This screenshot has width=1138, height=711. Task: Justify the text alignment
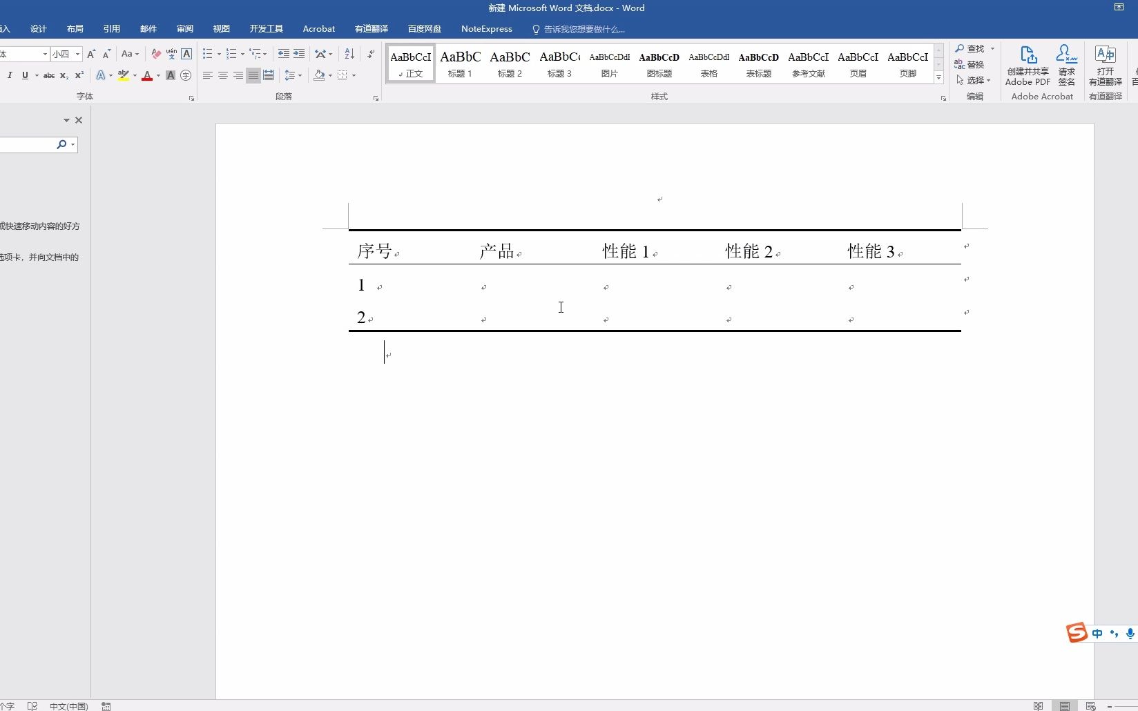pyautogui.click(x=253, y=75)
